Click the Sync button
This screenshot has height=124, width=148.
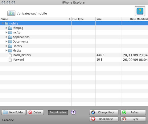(133, 119)
